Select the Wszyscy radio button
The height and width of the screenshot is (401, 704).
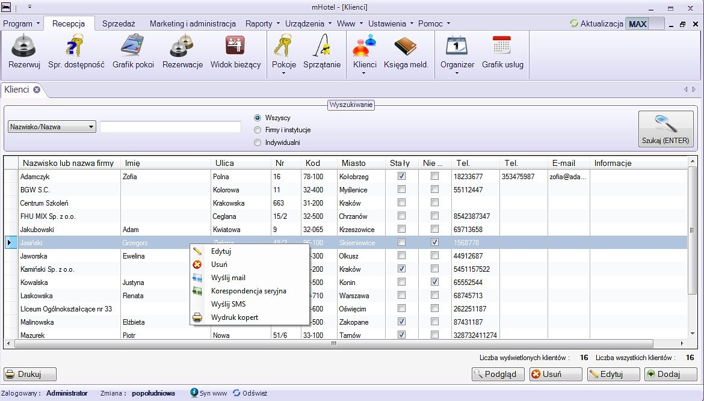258,118
